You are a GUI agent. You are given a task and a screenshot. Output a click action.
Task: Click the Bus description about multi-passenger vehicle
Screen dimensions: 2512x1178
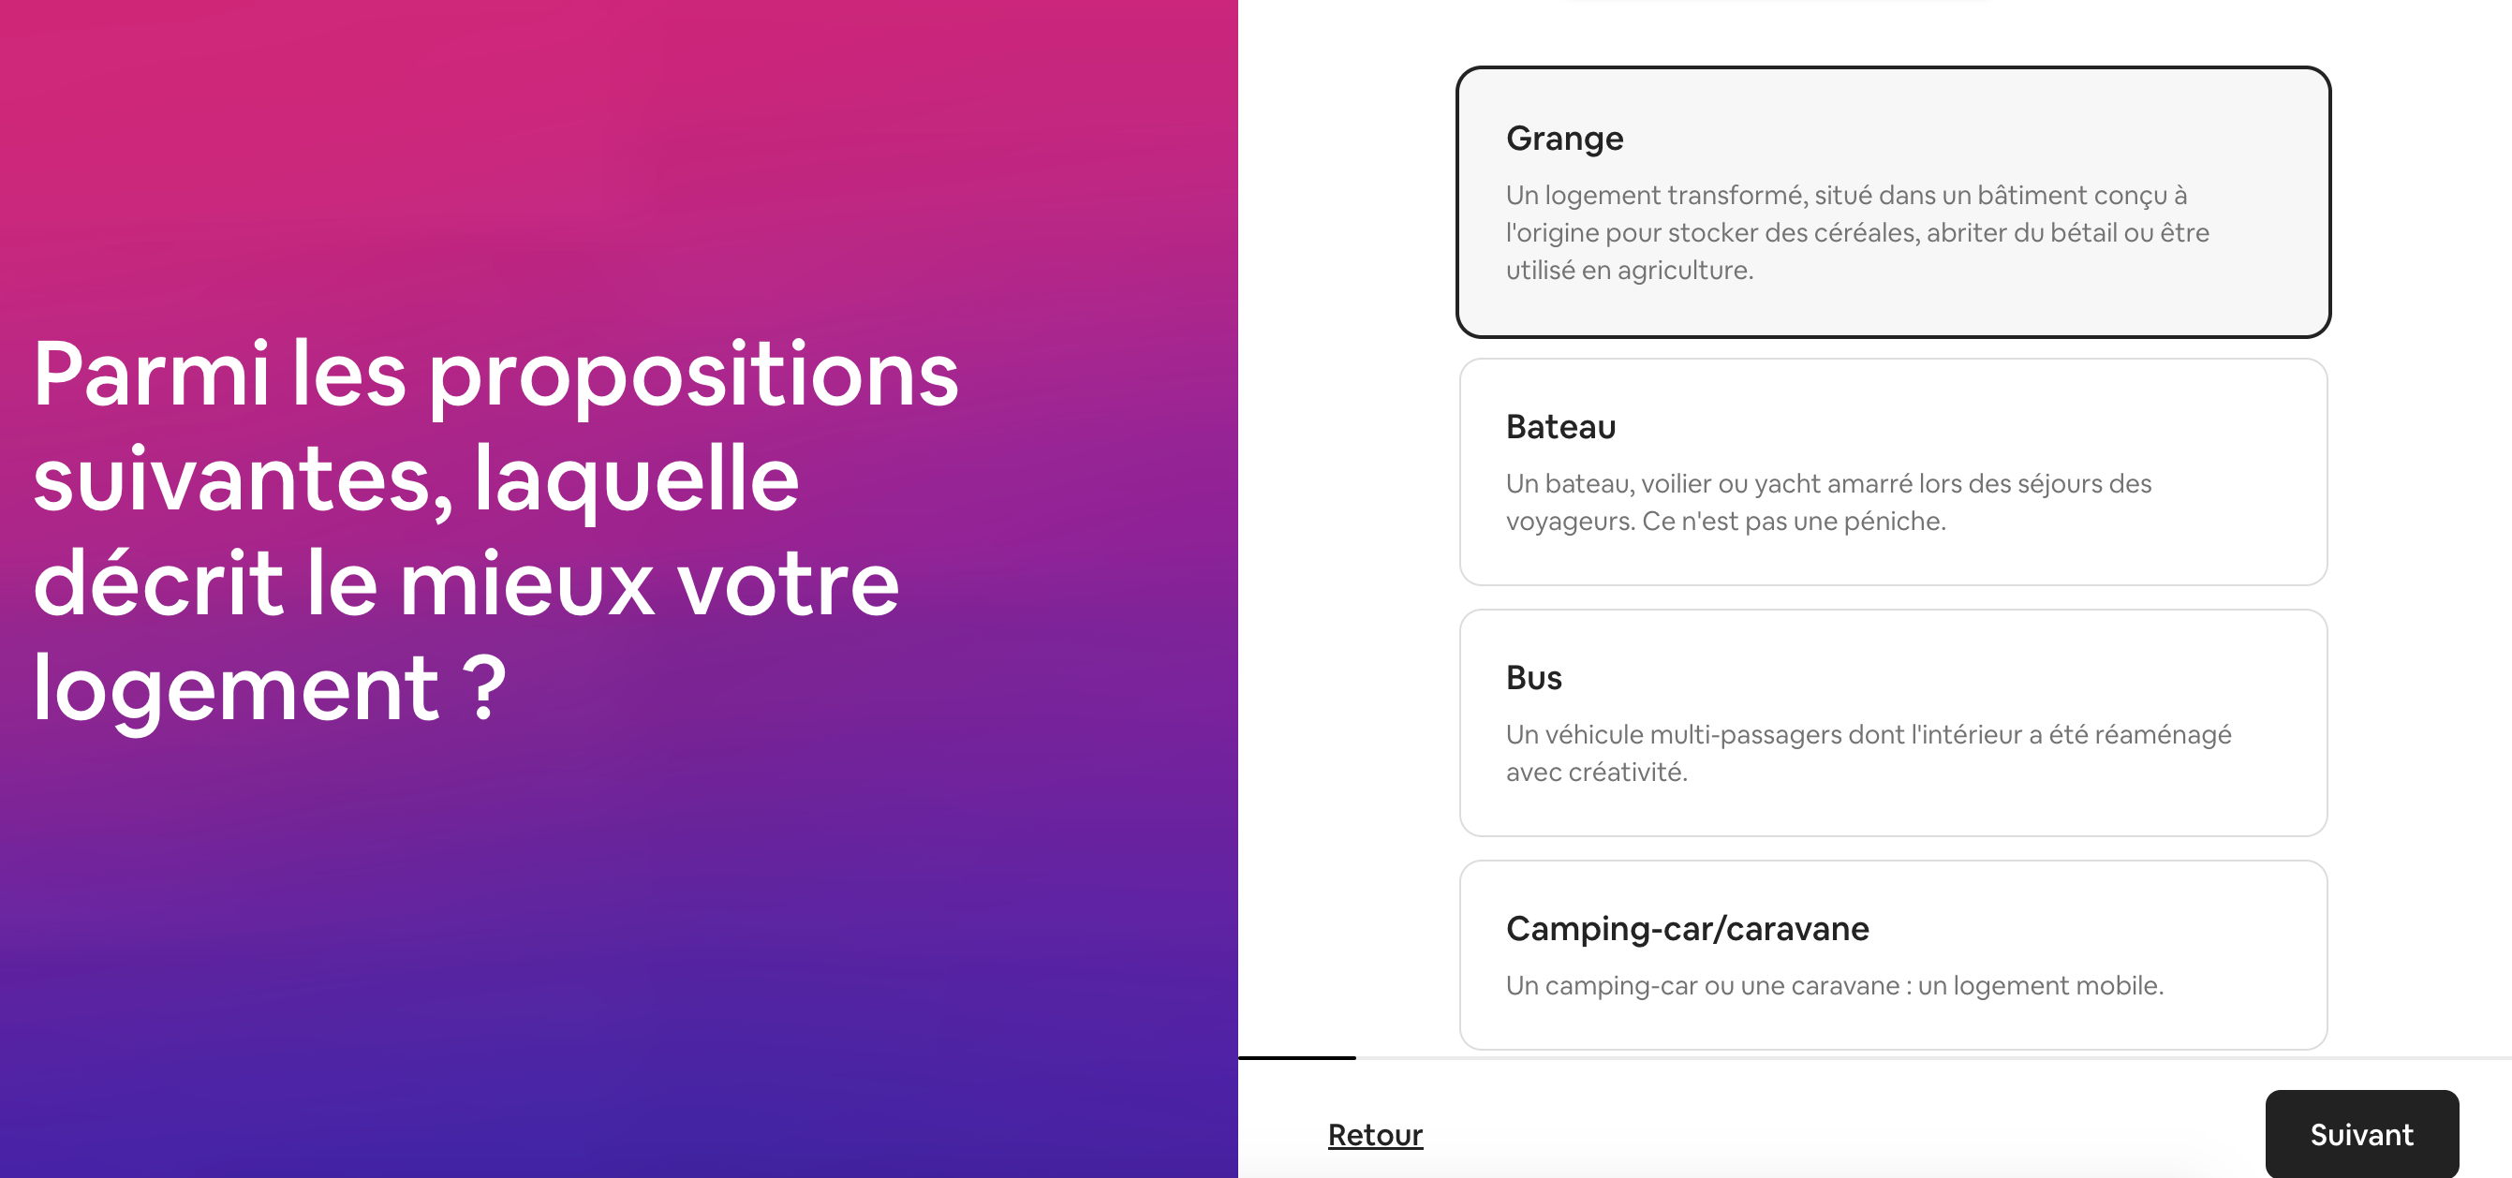coord(1867,753)
